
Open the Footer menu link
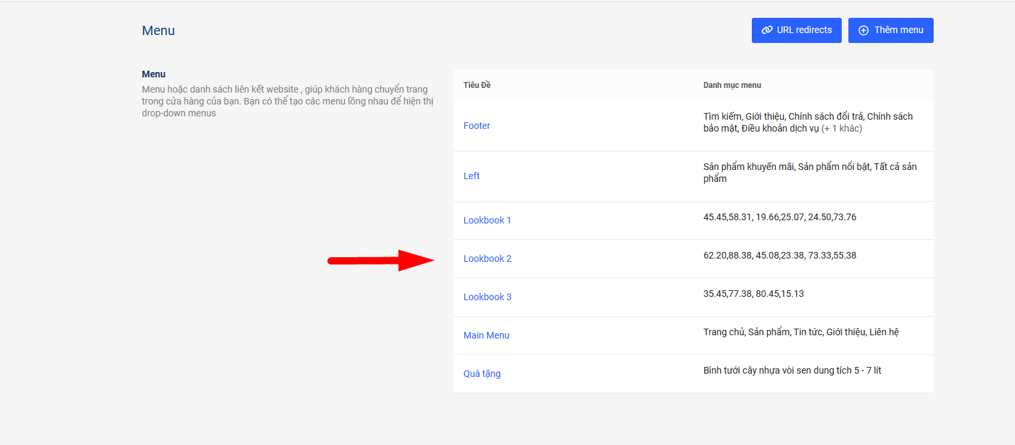click(x=477, y=126)
